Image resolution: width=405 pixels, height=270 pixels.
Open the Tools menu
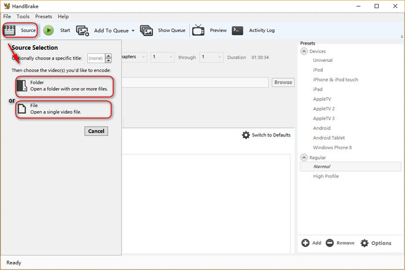coord(23,17)
